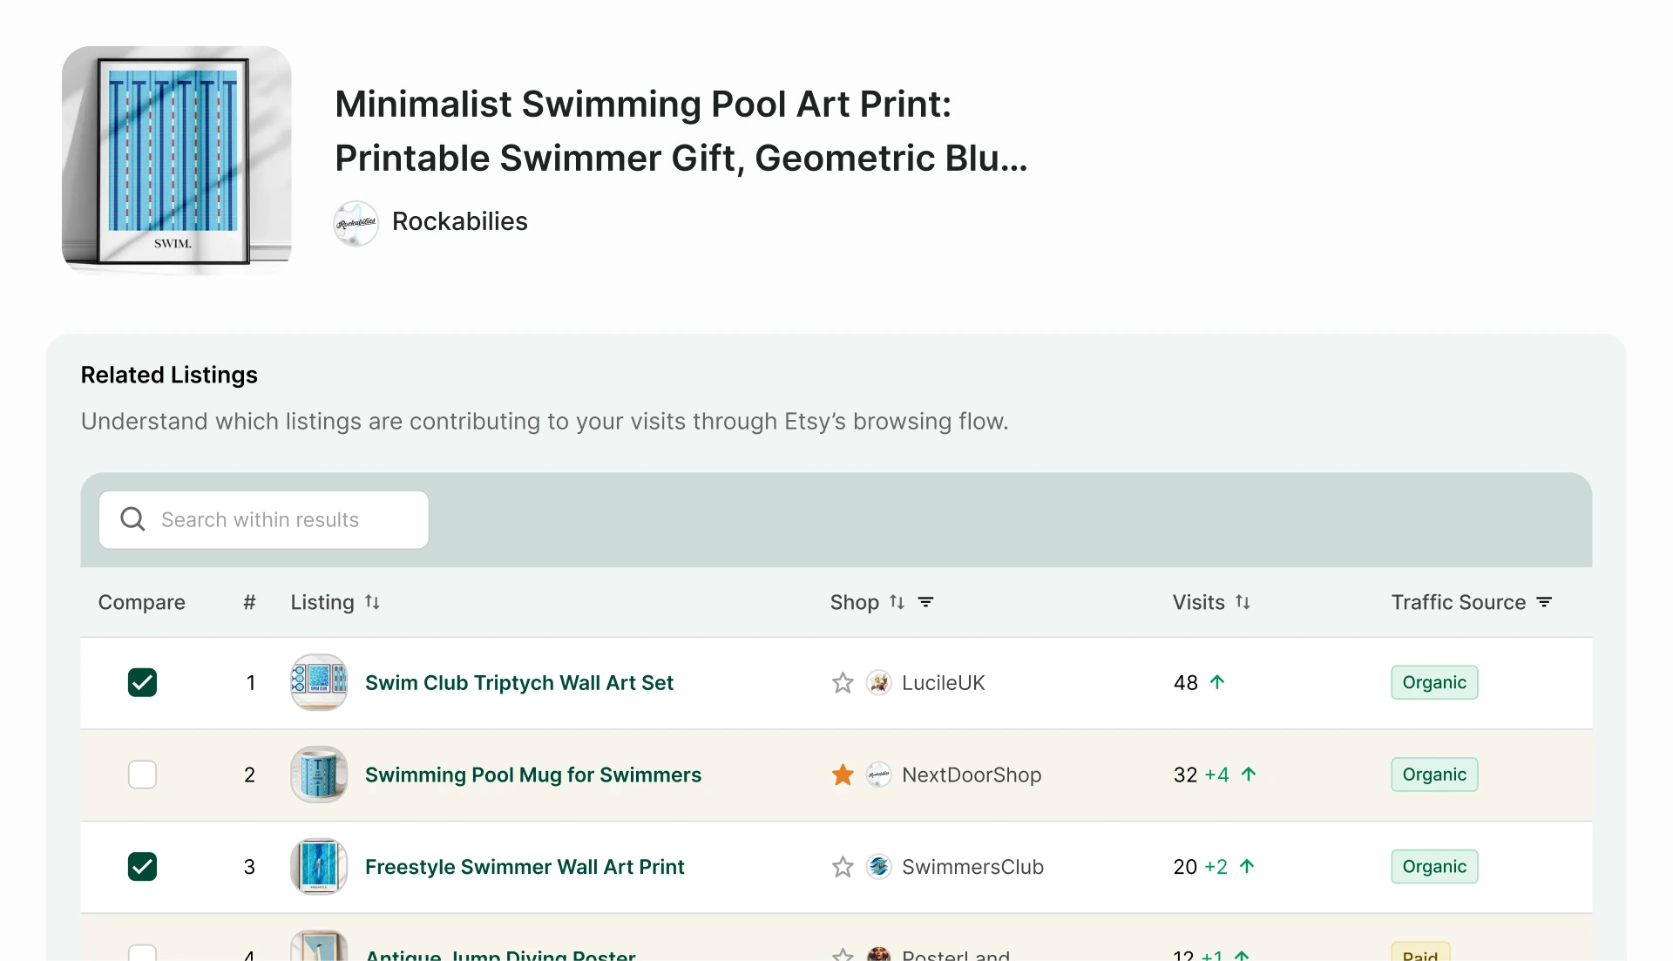Open Swim Club Triptych Wall Art Set
Screen dimensions: 1673x961
pyautogui.click(x=519, y=682)
